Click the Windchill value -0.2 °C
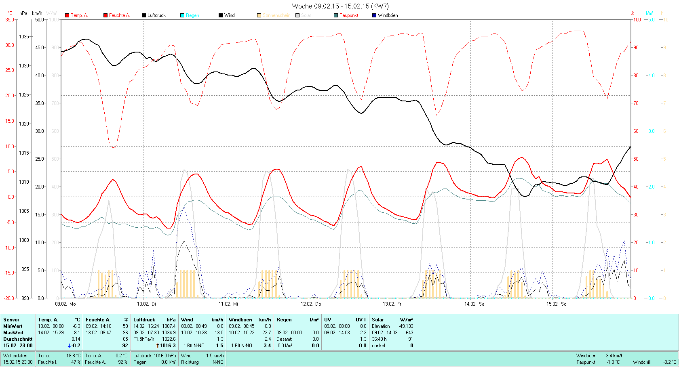Screen dimensions: 679x367 pyautogui.click(x=670, y=362)
